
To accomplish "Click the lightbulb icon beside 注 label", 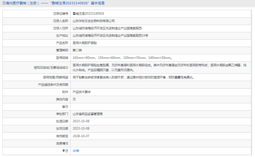I will coord(64,151).
